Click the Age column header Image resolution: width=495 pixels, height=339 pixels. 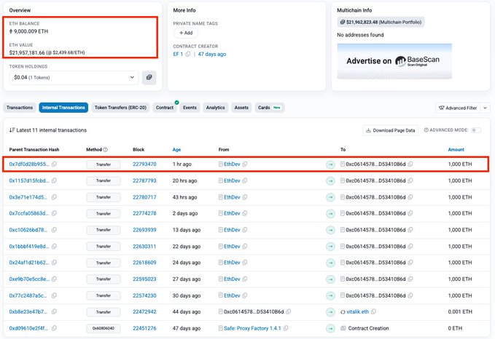176,150
